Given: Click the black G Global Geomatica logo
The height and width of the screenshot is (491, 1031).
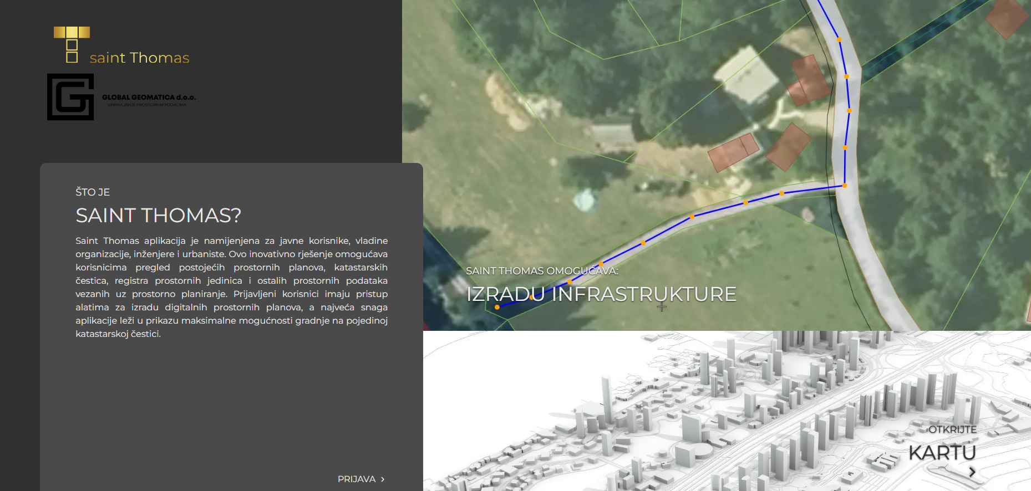Looking at the screenshot, I should [x=70, y=97].
